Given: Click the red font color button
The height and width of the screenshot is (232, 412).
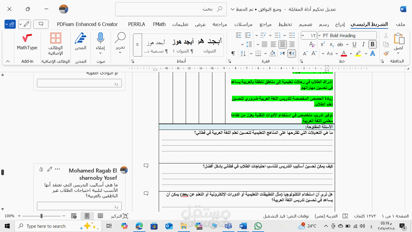Looking at the screenshot, I should click(x=344, y=53).
